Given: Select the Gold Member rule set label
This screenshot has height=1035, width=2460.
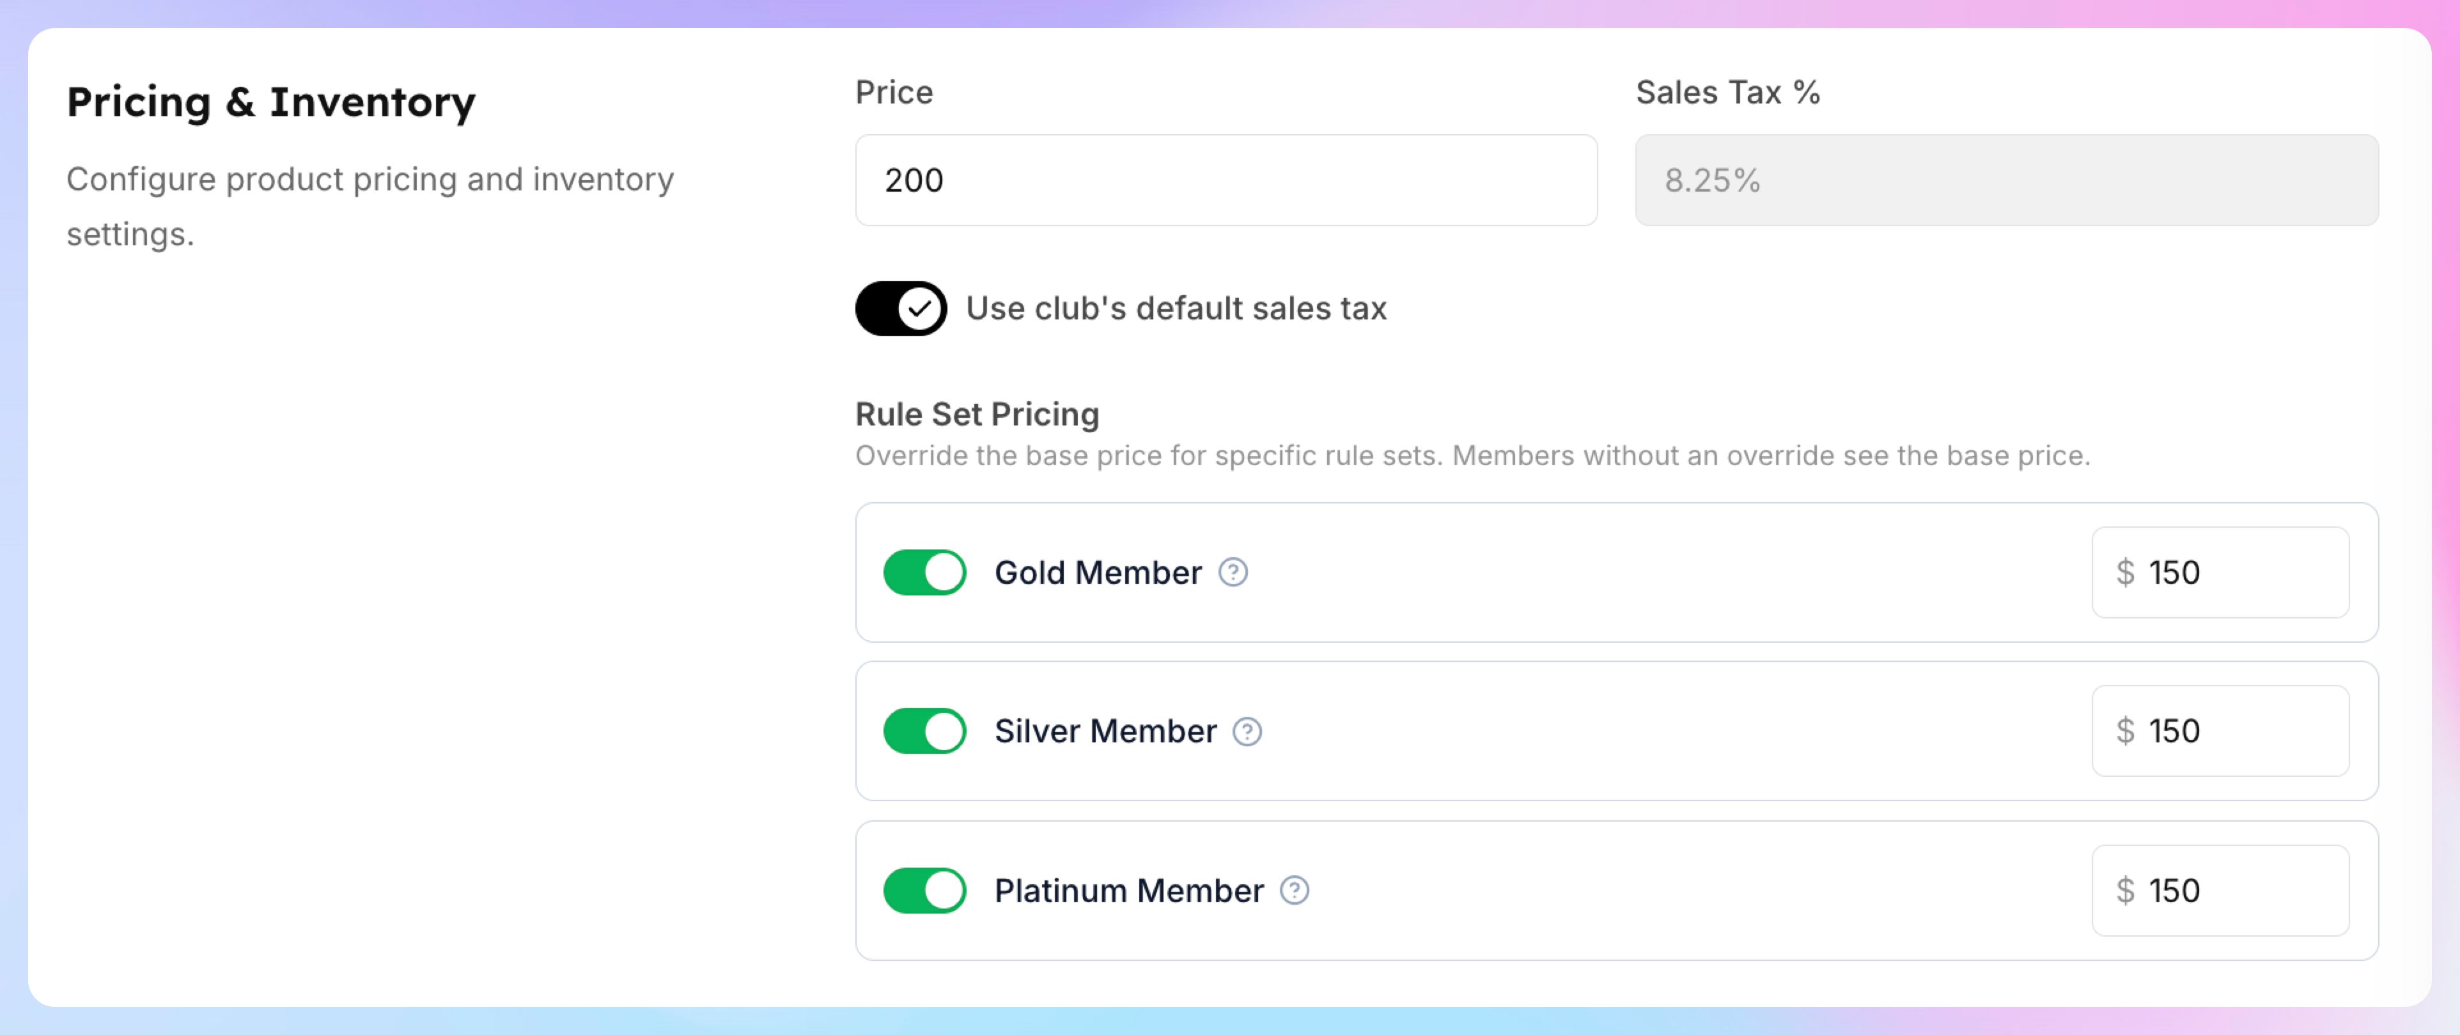Looking at the screenshot, I should click(x=1098, y=573).
